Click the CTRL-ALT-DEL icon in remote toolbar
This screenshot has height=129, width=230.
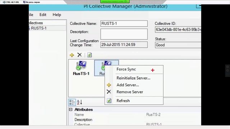tap(4, 2)
